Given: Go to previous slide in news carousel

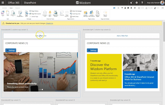Looking at the screenshot, I should pyautogui.click(x=8, y=73).
